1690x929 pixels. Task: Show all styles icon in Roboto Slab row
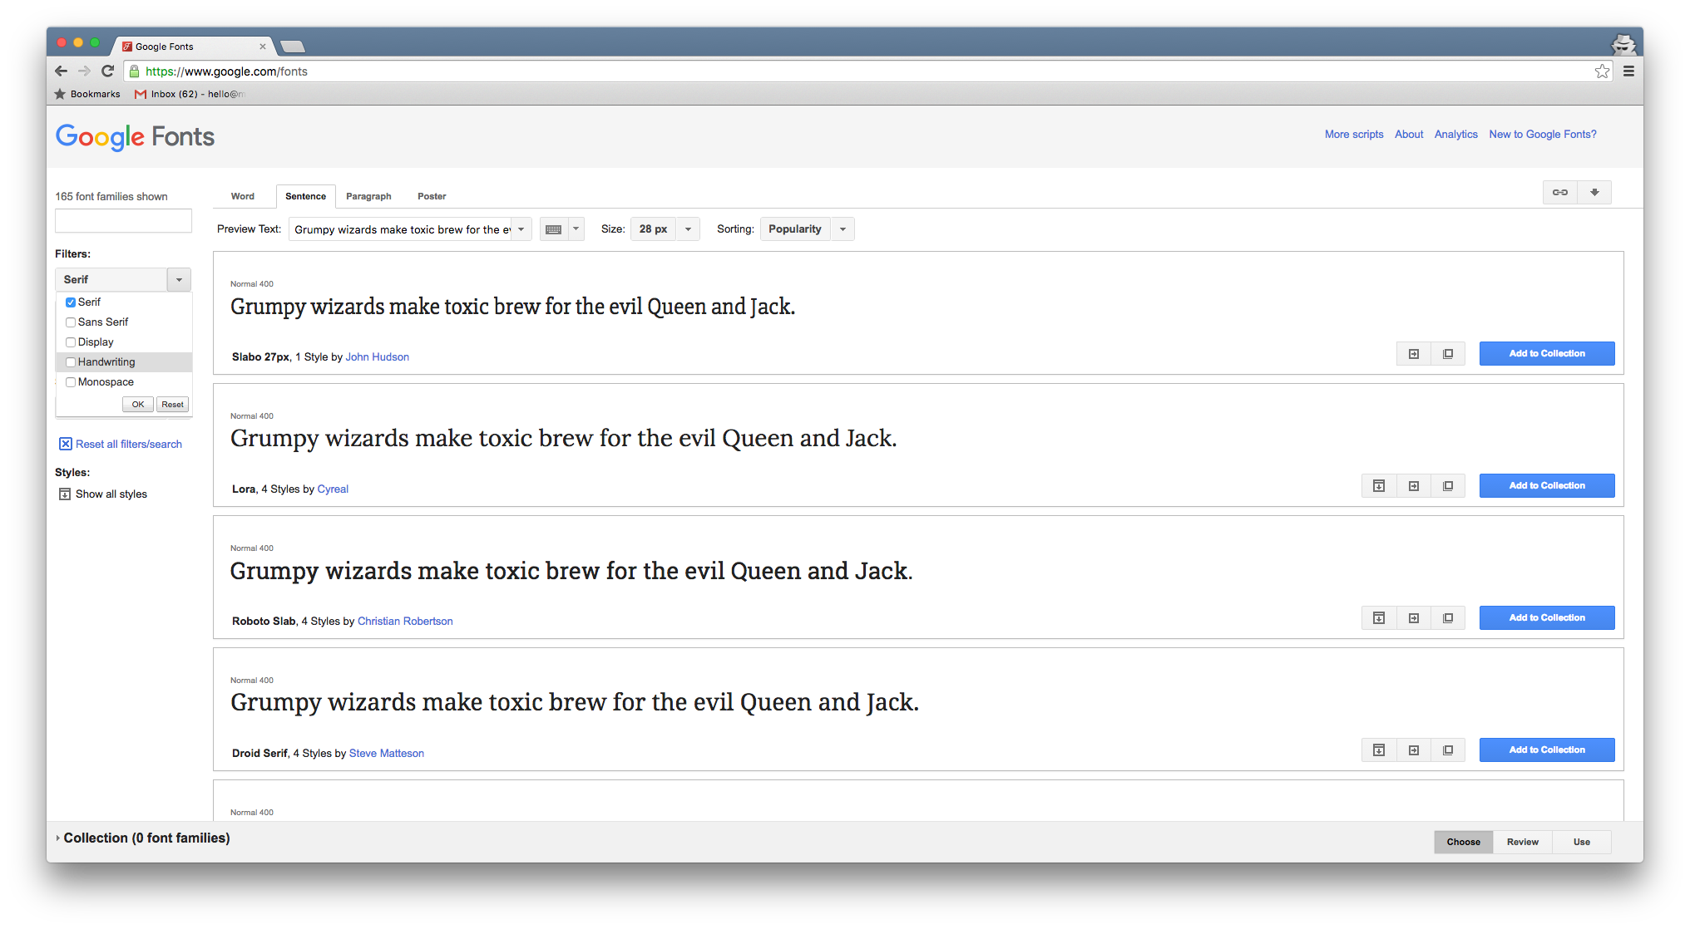click(1379, 618)
